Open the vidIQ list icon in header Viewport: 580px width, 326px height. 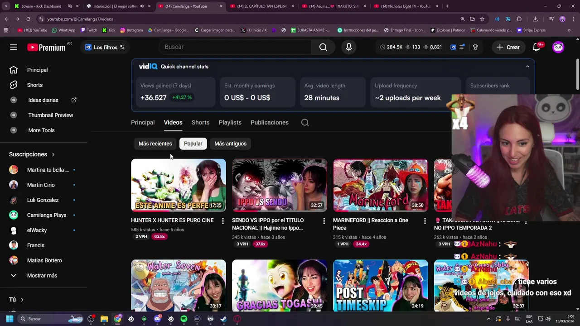click(462, 47)
